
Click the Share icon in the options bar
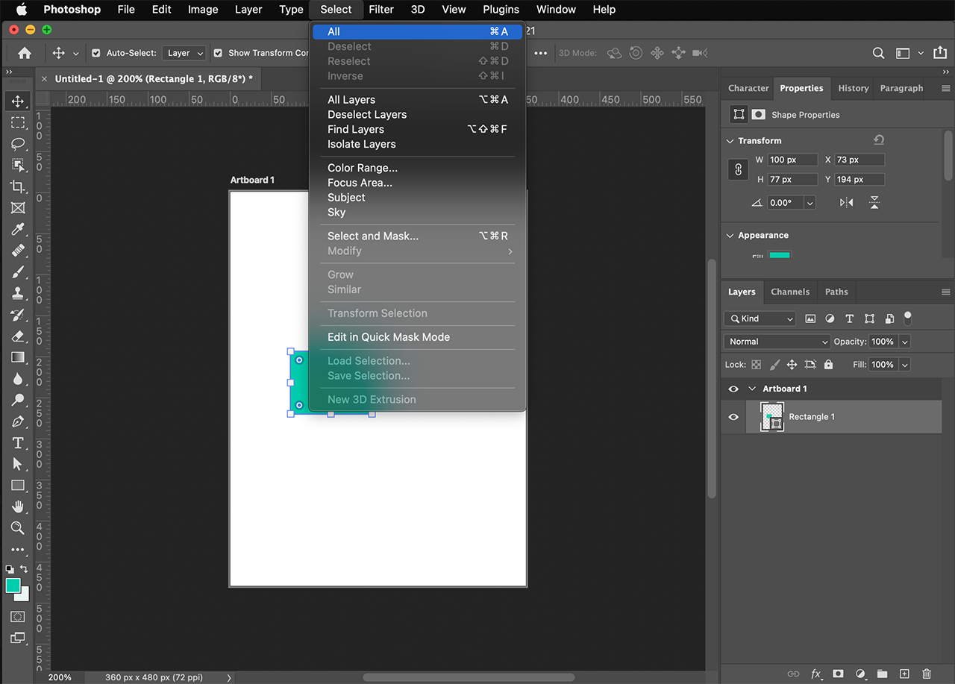[939, 53]
